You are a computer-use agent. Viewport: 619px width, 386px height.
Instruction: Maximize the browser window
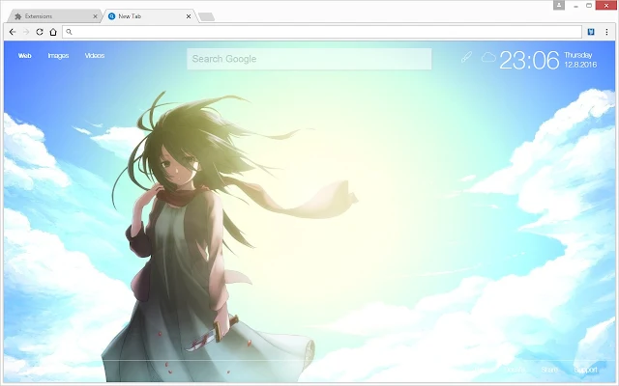(589, 6)
